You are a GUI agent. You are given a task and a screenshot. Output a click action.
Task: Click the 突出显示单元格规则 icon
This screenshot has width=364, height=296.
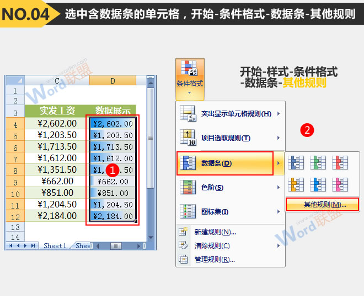[x=188, y=113]
